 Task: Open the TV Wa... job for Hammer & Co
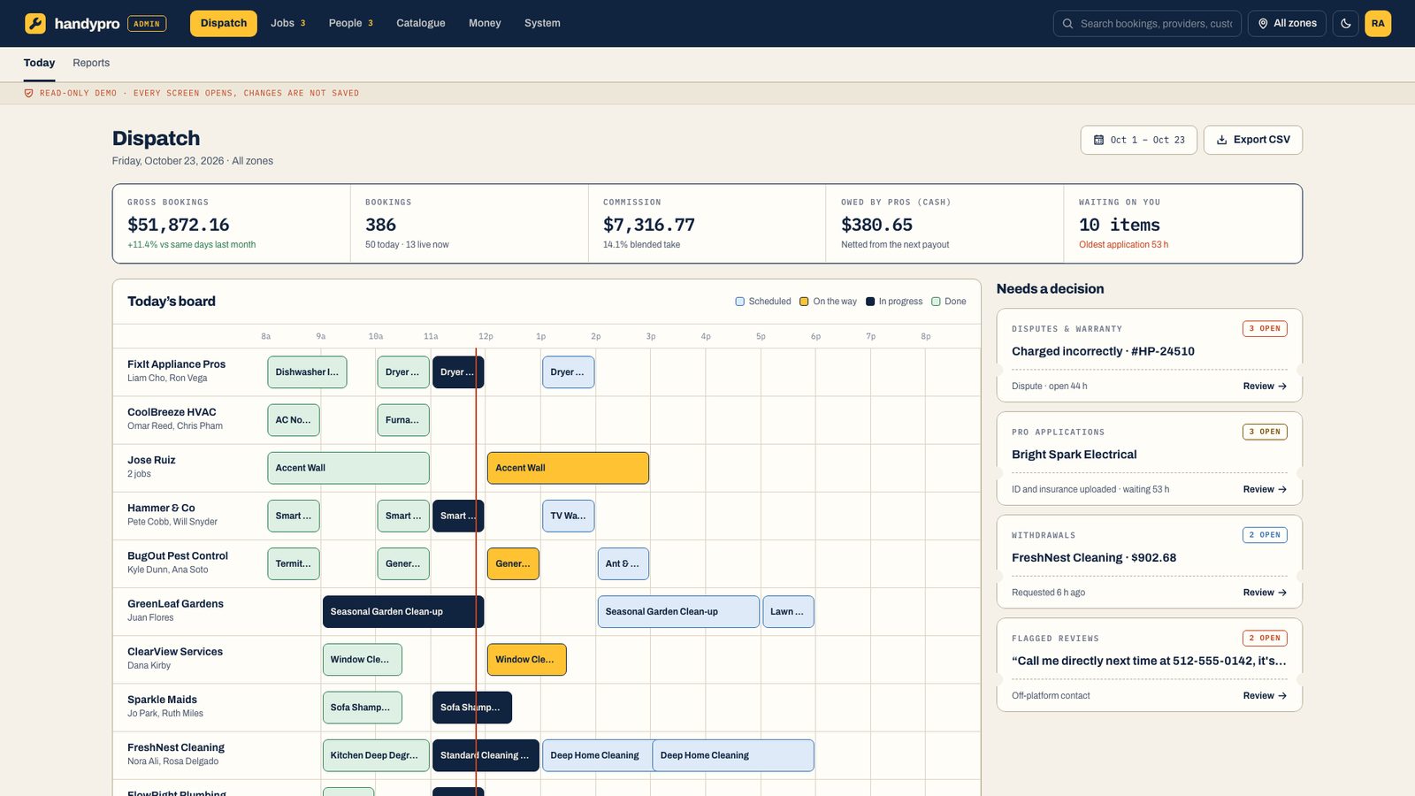tap(569, 516)
